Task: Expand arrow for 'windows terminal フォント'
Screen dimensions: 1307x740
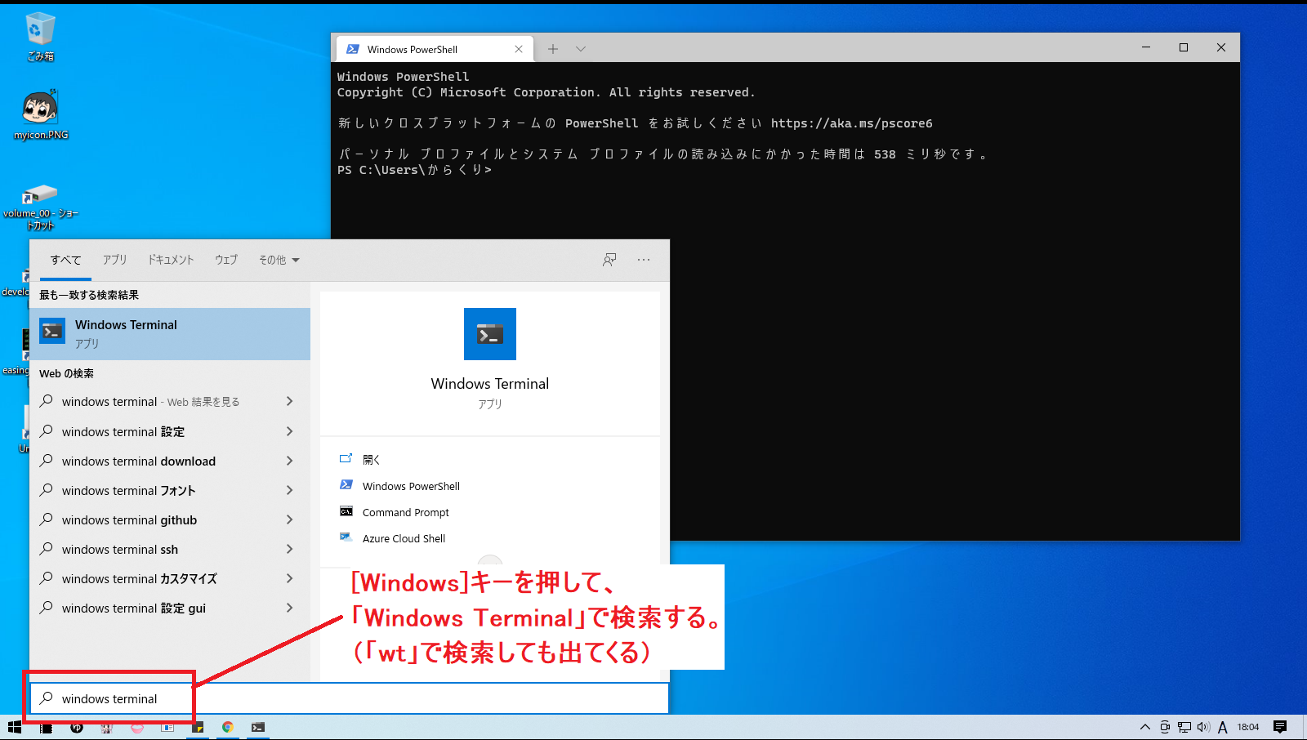Action: pyautogui.click(x=289, y=490)
